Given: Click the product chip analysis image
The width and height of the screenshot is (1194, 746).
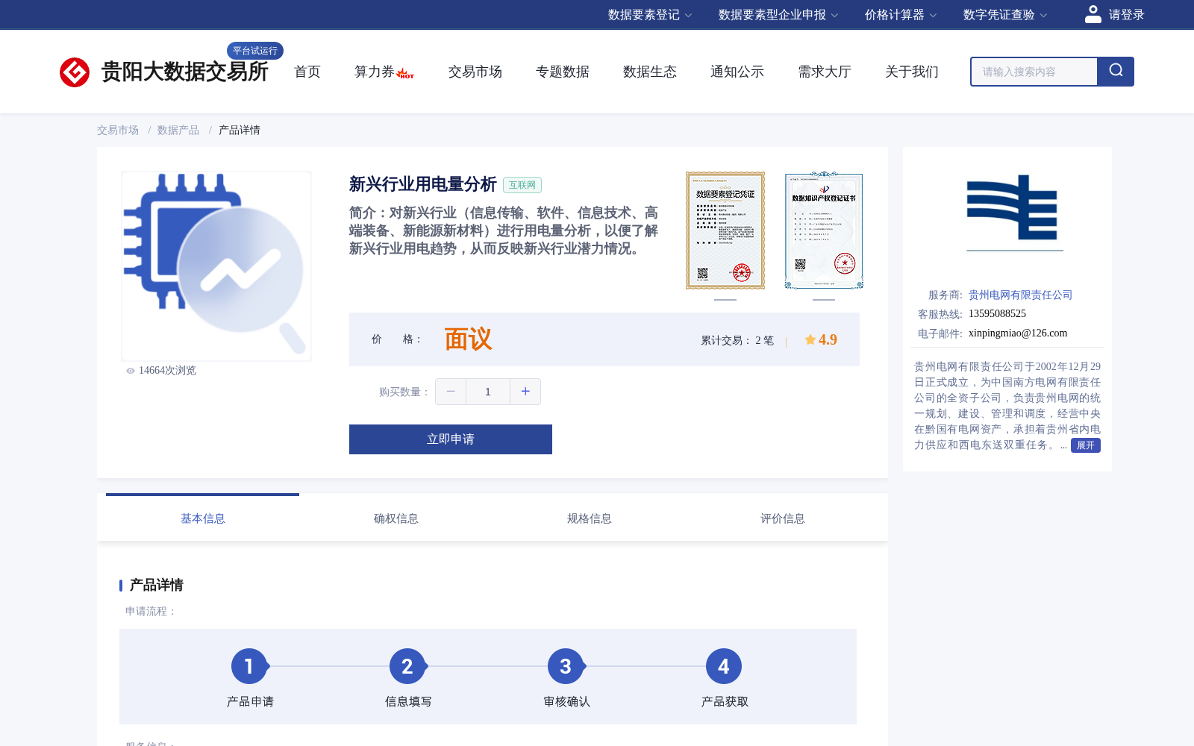Looking at the screenshot, I should pyautogui.click(x=216, y=266).
